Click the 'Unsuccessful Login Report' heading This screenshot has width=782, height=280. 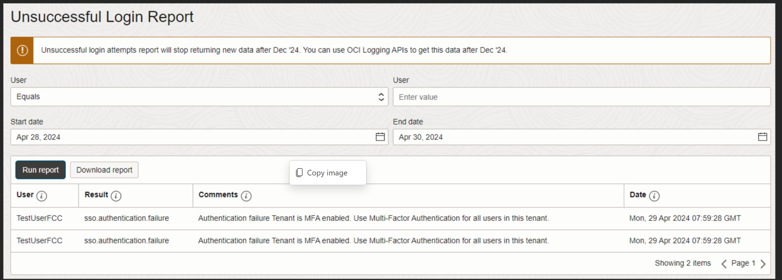coord(102,17)
